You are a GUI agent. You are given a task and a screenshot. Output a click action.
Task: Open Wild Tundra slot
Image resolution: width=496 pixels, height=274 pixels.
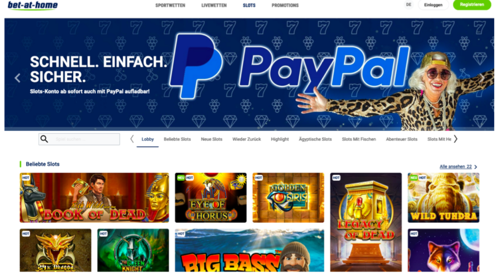[444, 198]
